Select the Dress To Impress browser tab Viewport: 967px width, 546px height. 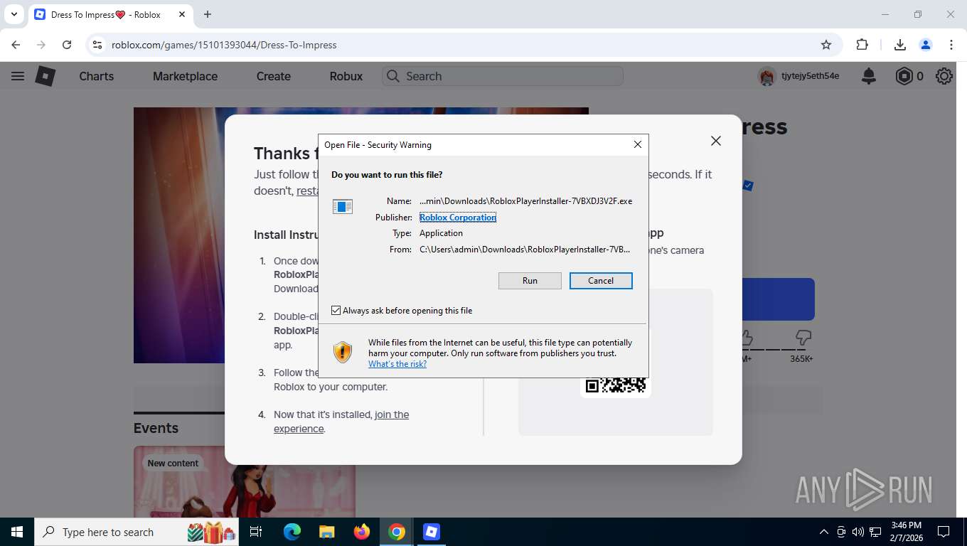pos(110,14)
